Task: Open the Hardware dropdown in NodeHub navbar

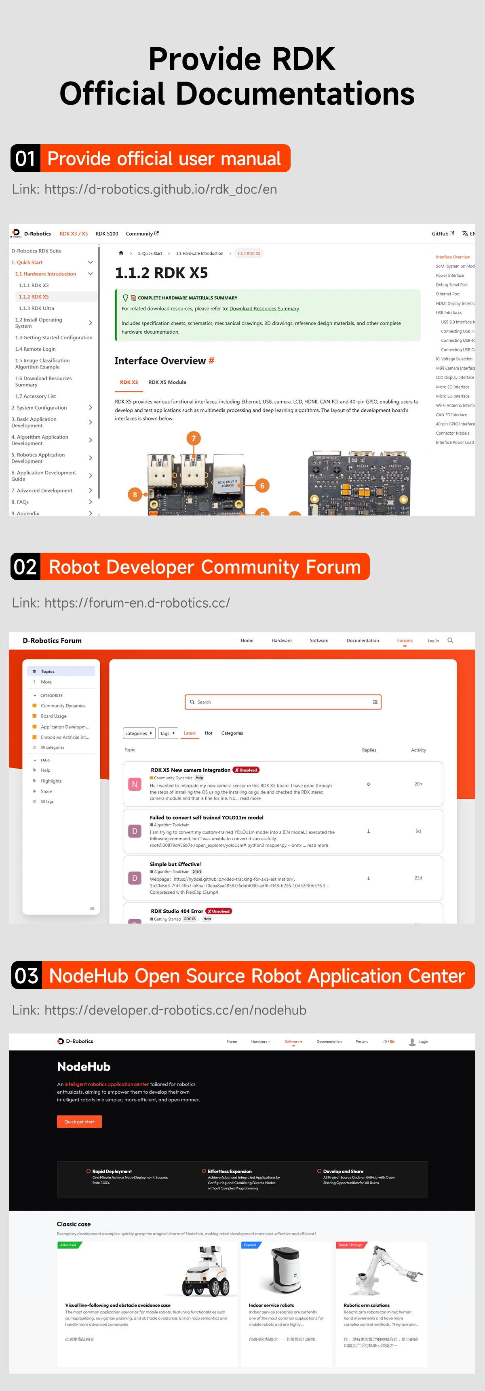Action: pyautogui.click(x=260, y=1042)
